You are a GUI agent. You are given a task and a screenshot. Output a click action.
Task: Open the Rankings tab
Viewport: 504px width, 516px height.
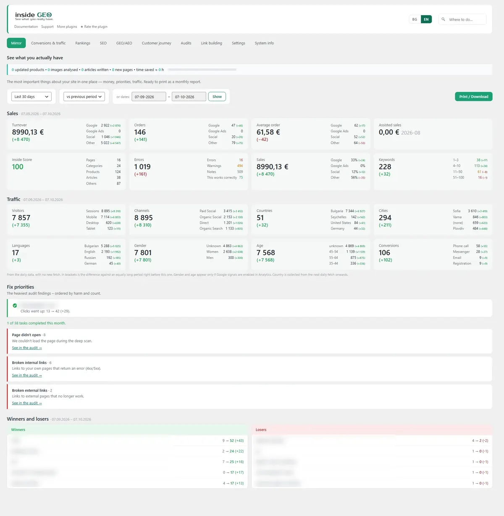coord(83,43)
